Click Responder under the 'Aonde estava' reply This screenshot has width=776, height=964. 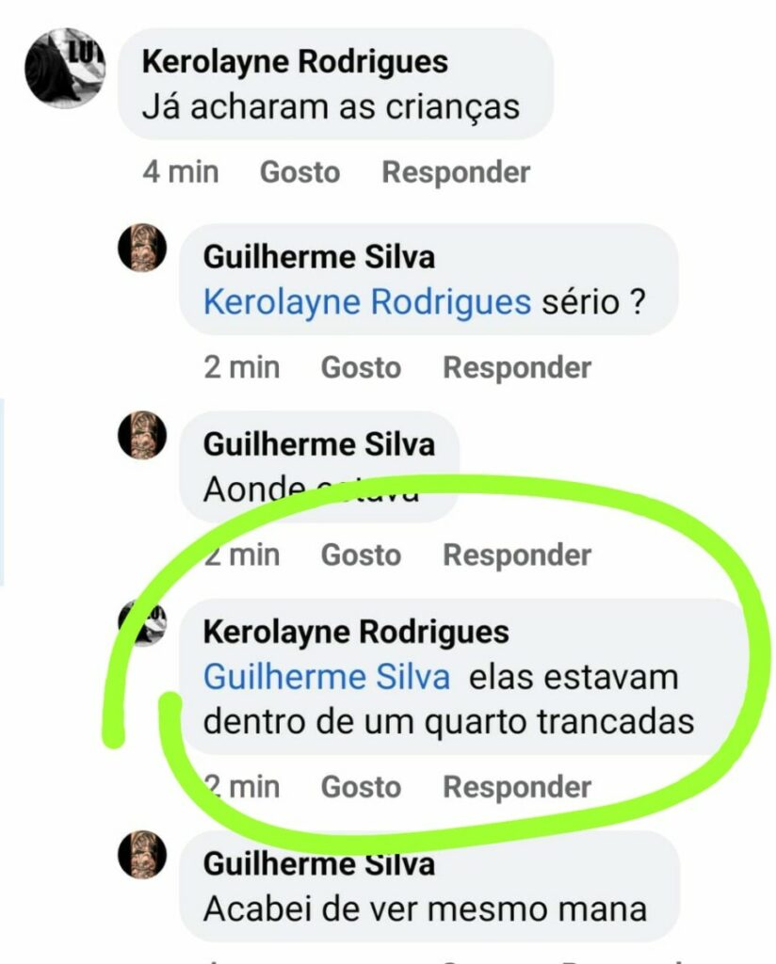pyautogui.click(x=517, y=555)
